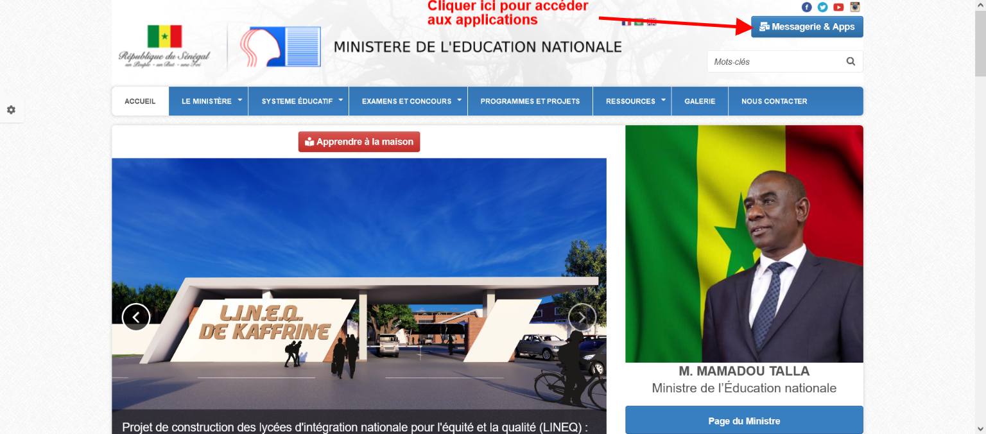Image resolution: width=986 pixels, height=434 pixels.
Task: Switch to the GALERIE menu item
Action: (700, 101)
